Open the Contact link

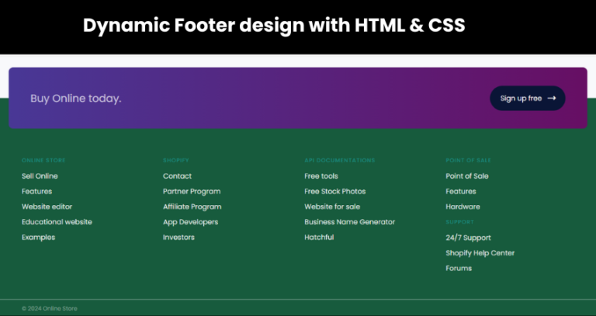click(x=177, y=176)
